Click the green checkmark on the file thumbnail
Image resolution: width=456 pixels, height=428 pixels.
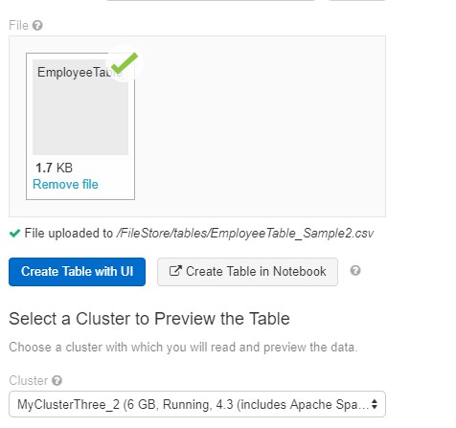click(125, 63)
